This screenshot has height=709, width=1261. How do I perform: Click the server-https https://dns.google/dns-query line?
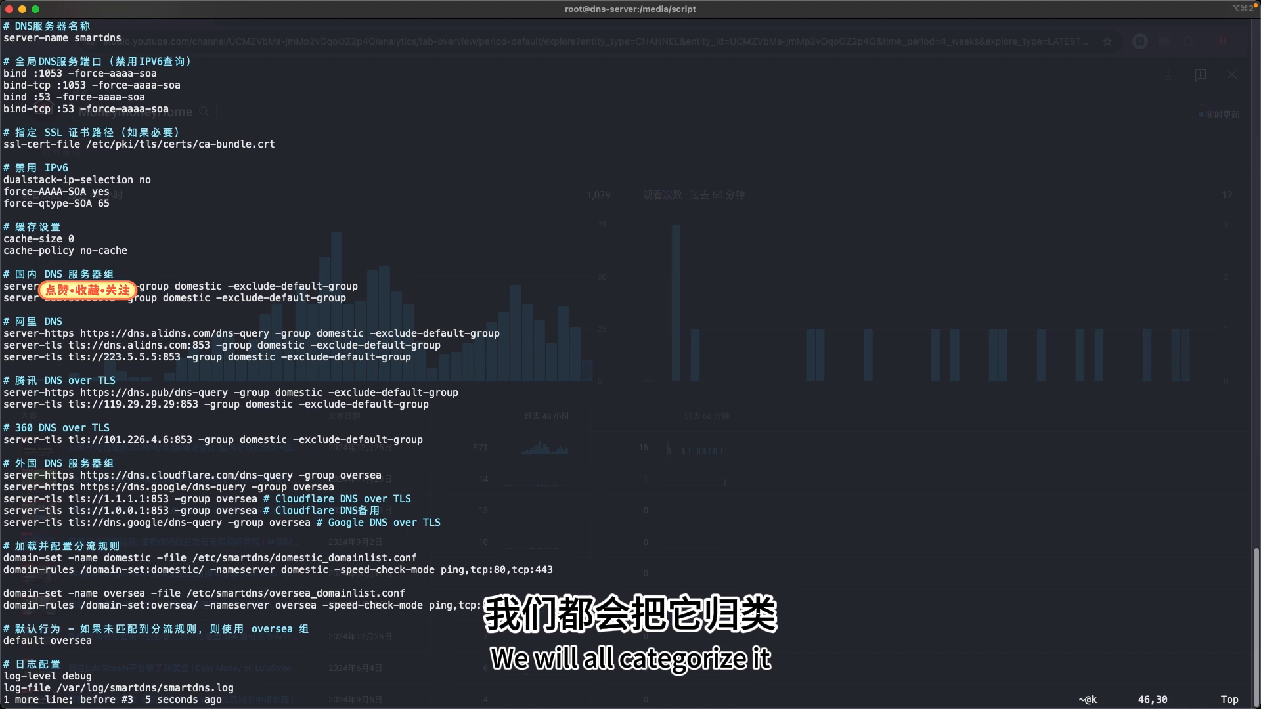[169, 487]
